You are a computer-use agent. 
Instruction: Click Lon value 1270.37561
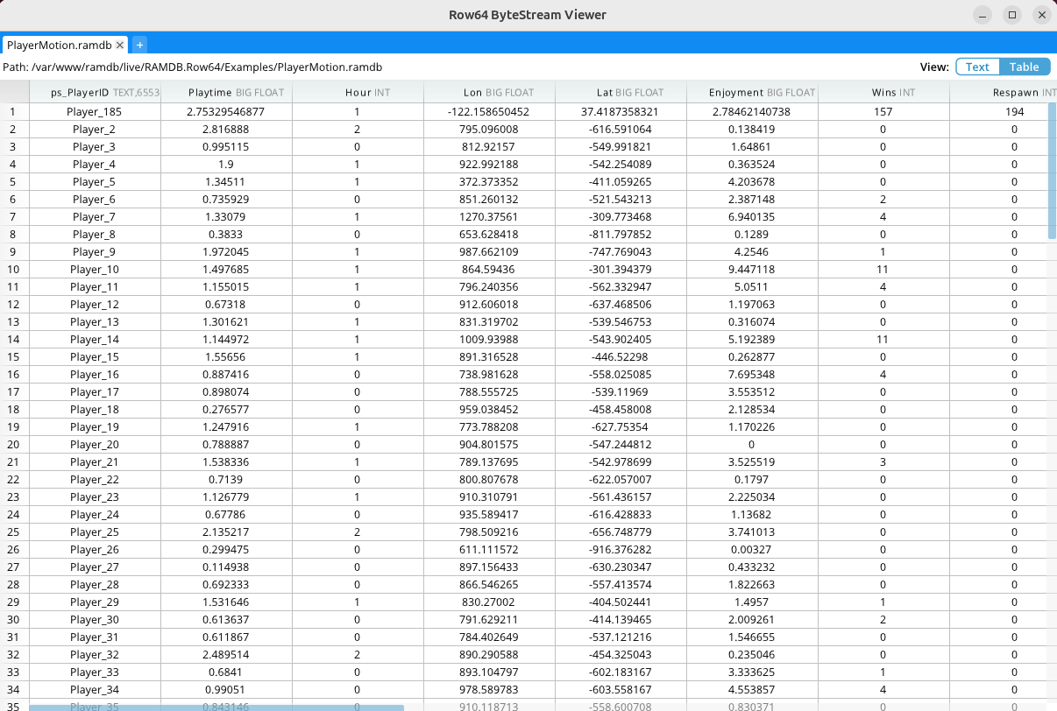489,217
